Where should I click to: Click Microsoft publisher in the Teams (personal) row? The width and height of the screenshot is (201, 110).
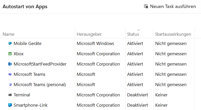(86, 85)
